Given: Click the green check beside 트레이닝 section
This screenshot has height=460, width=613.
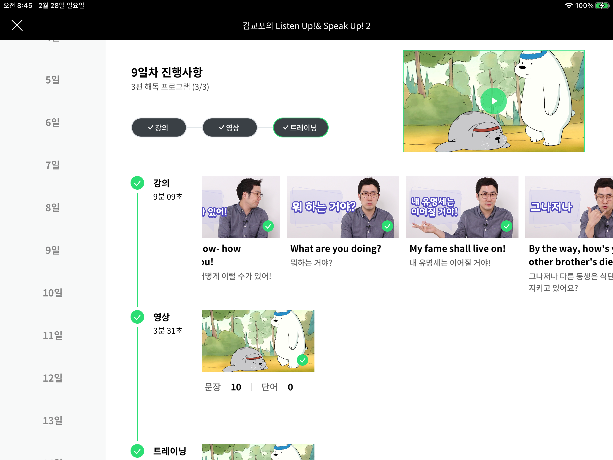Looking at the screenshot, I should pyautogui.click(x=137, y=451).
